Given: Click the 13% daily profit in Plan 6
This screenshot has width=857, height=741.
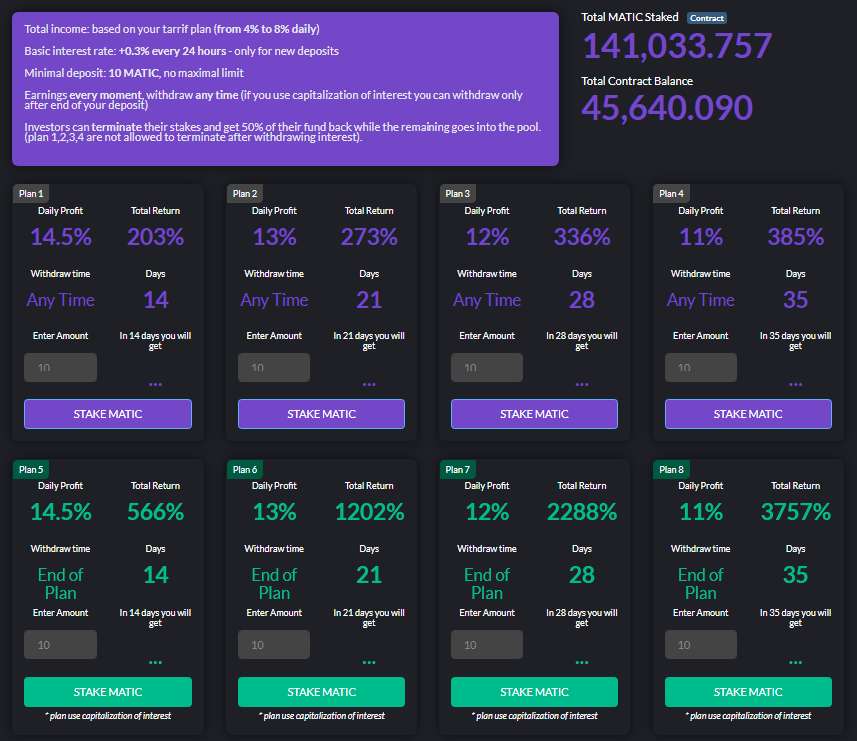Looking at the screenshot, I should click(274, 512).
